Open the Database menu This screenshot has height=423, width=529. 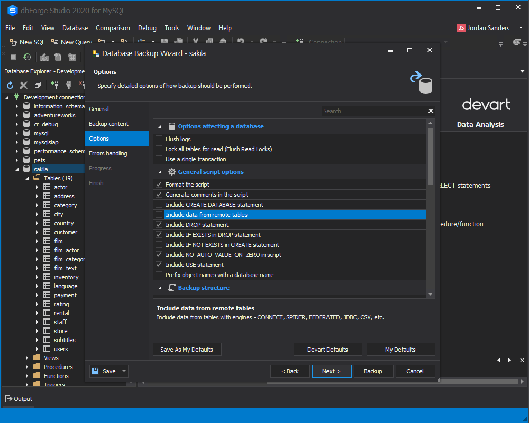(75, 28)
